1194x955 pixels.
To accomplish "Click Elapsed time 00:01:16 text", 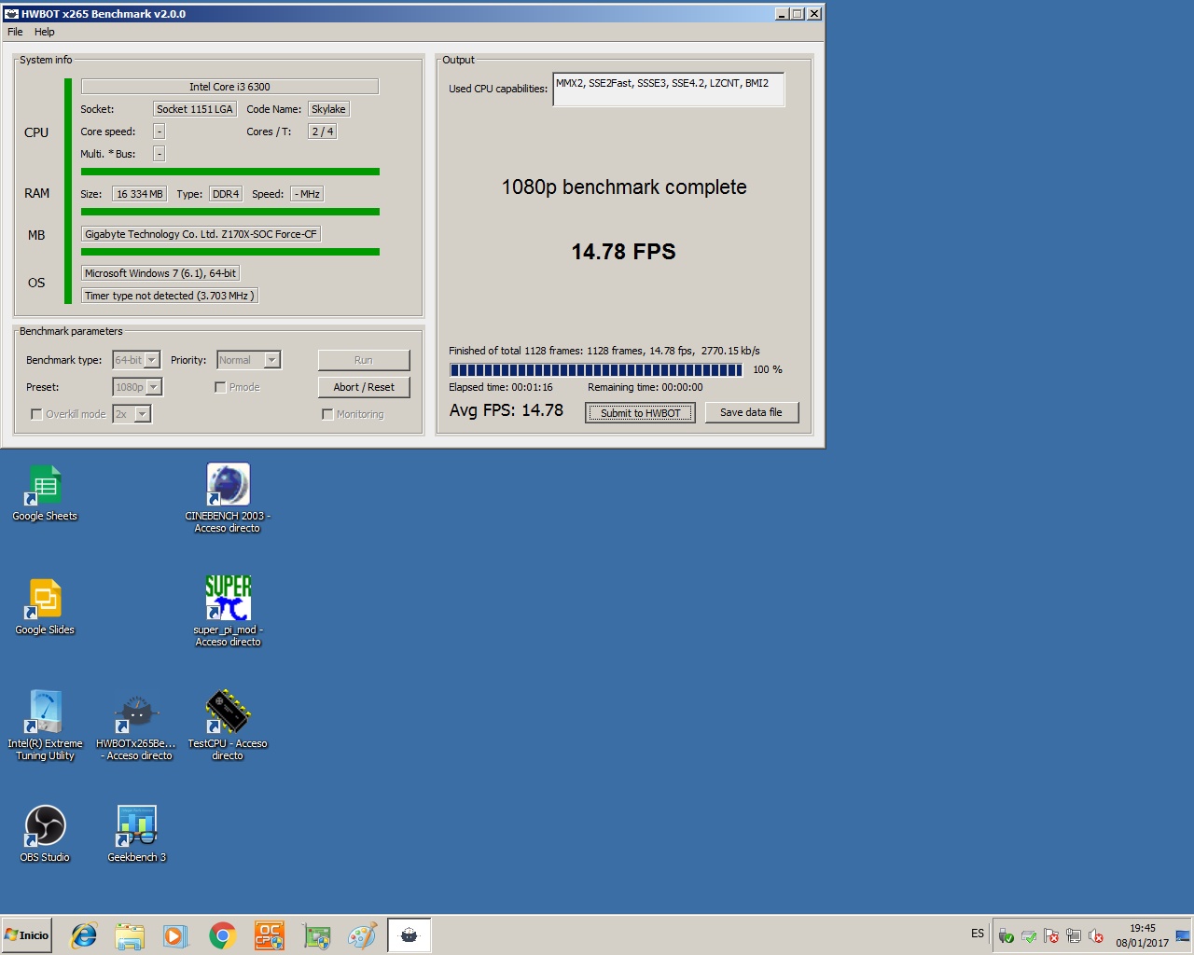I will coord(501,387).
